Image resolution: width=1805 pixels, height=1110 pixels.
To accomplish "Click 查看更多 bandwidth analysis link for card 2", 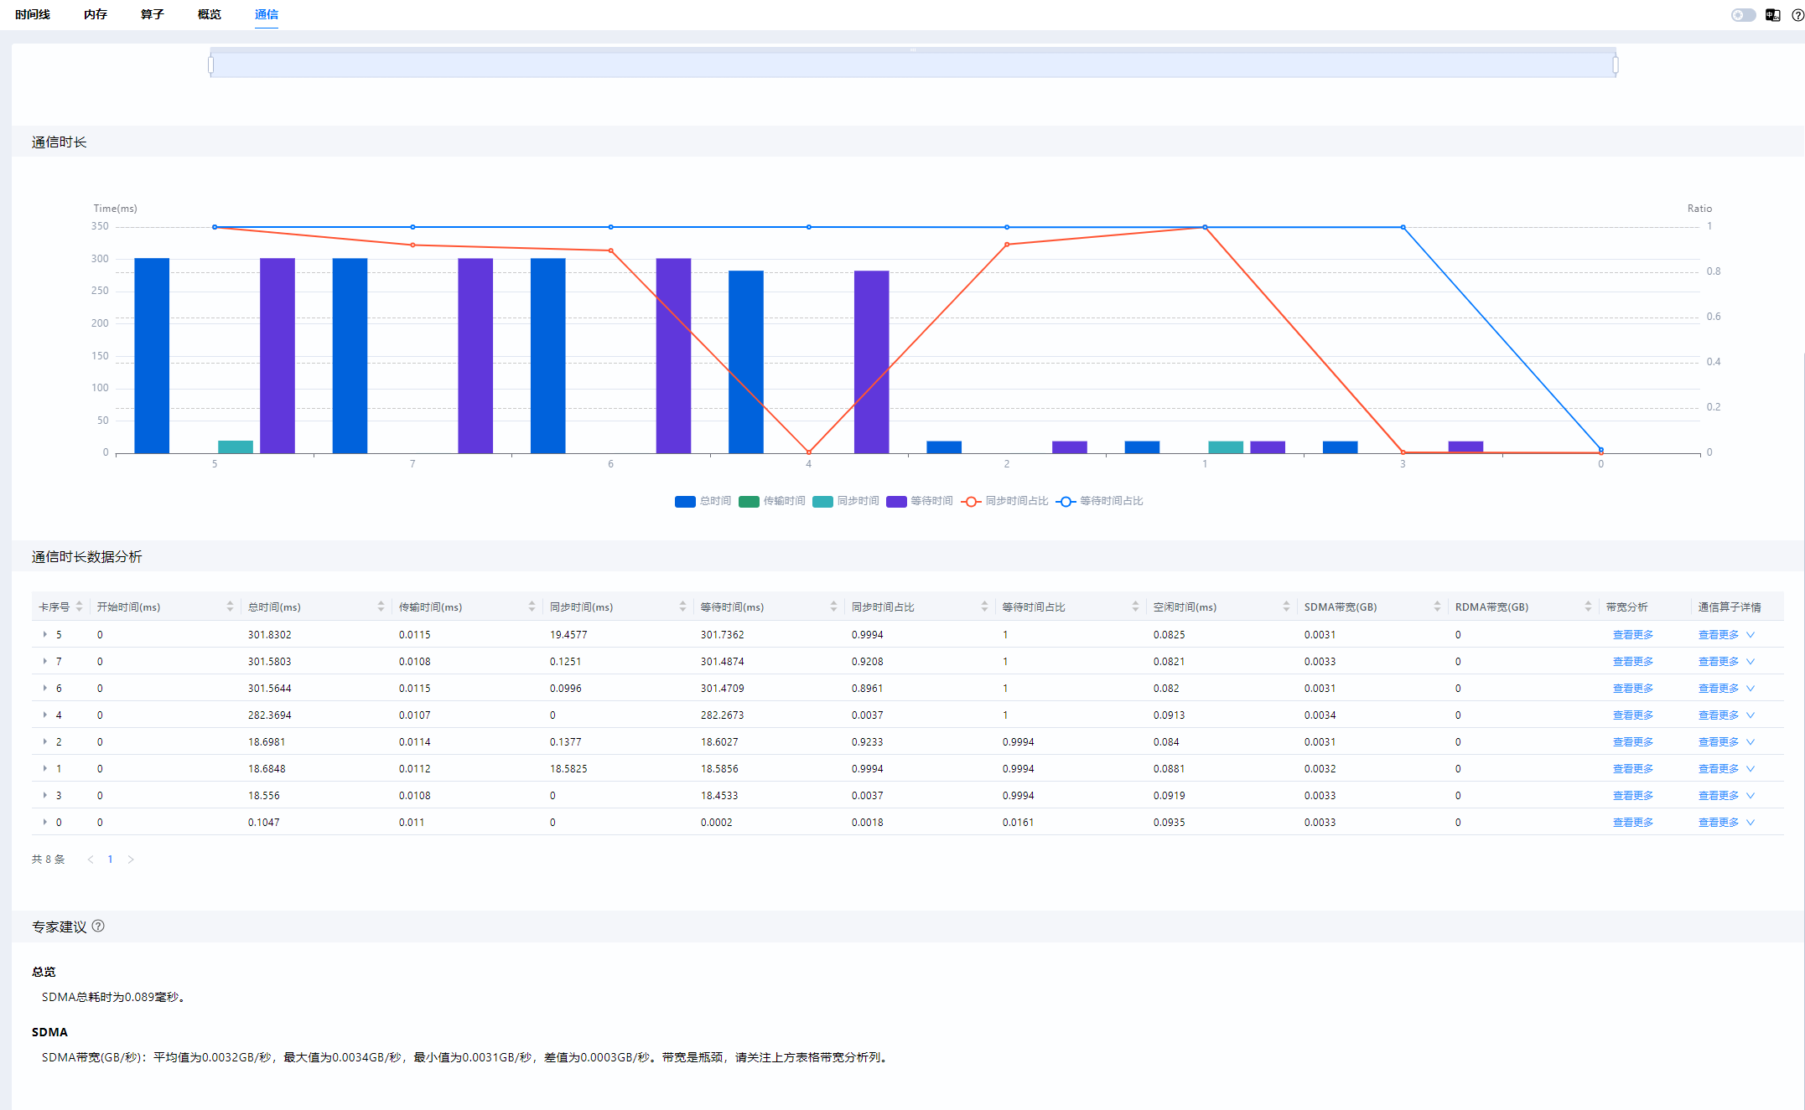I will [x=1632, y=742].
